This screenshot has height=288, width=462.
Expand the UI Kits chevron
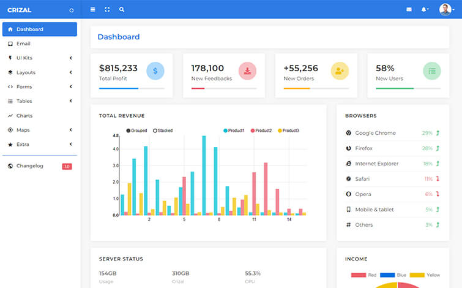(x=71, y=58)
